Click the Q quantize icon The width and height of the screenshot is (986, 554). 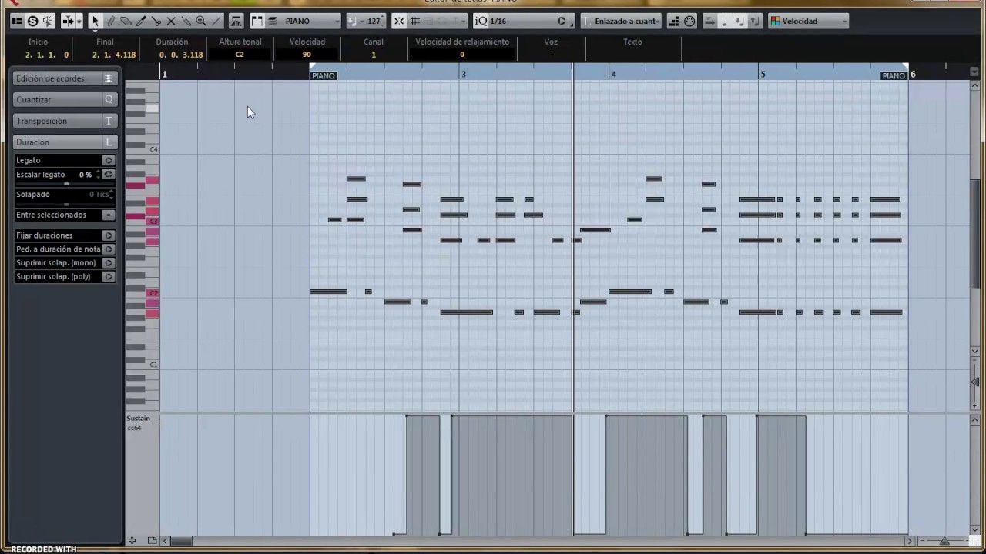(109, 99)
